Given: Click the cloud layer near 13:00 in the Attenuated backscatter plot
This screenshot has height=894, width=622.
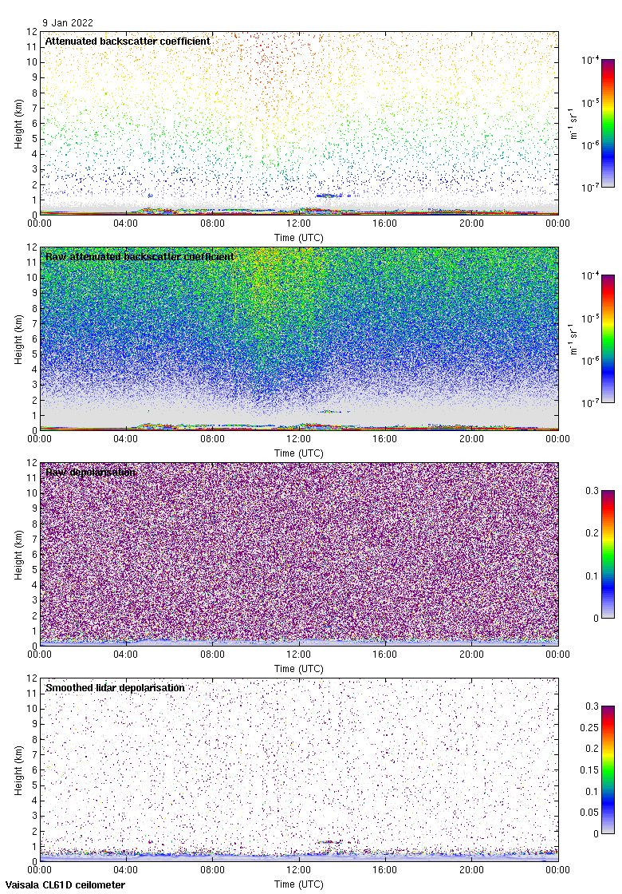Looking at the screenshot, I should click(330, 196).
